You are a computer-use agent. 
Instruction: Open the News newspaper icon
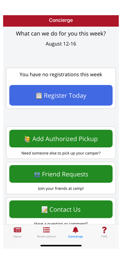(x=17, y=230)
